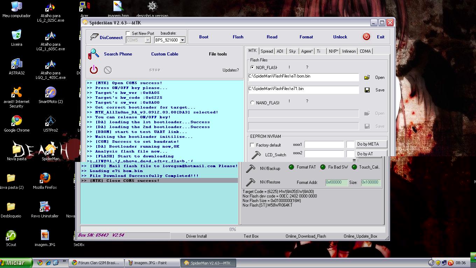Click the NV/Restore hammer icon

pos(250,182)
